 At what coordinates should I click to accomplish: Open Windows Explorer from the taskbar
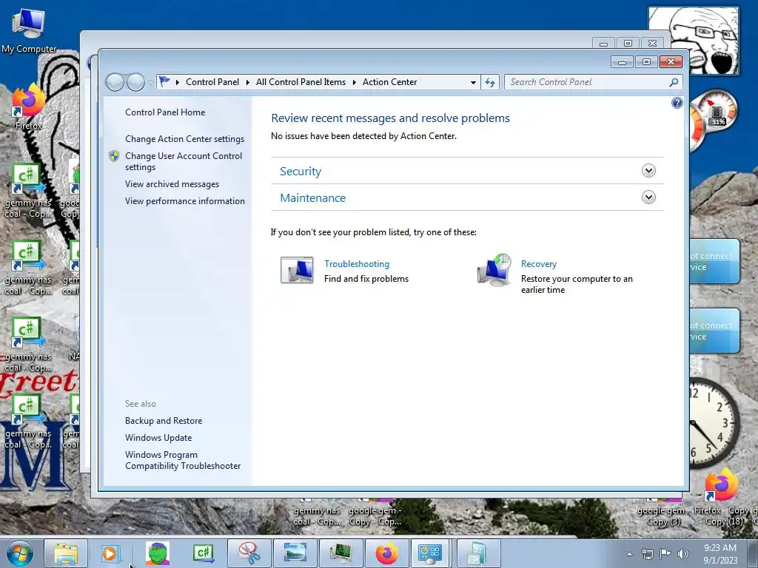(66, 553)
